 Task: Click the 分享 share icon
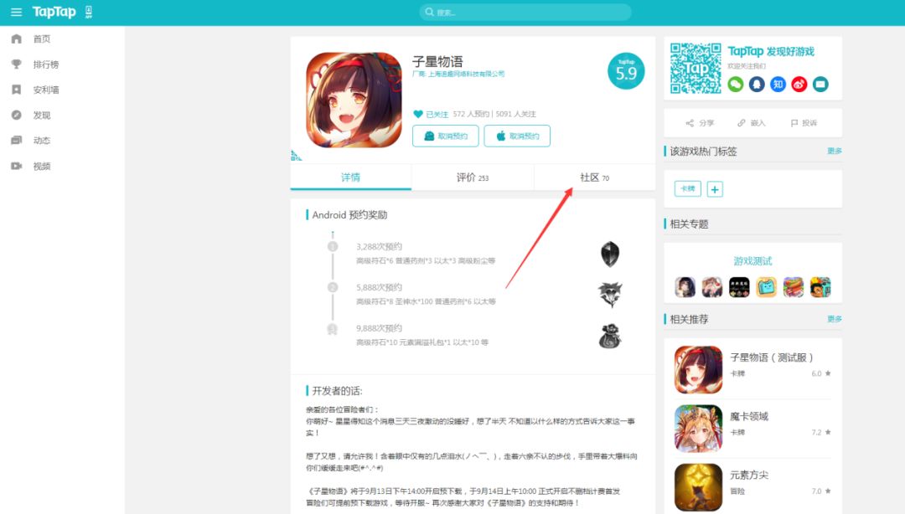(x=690, y=122)
